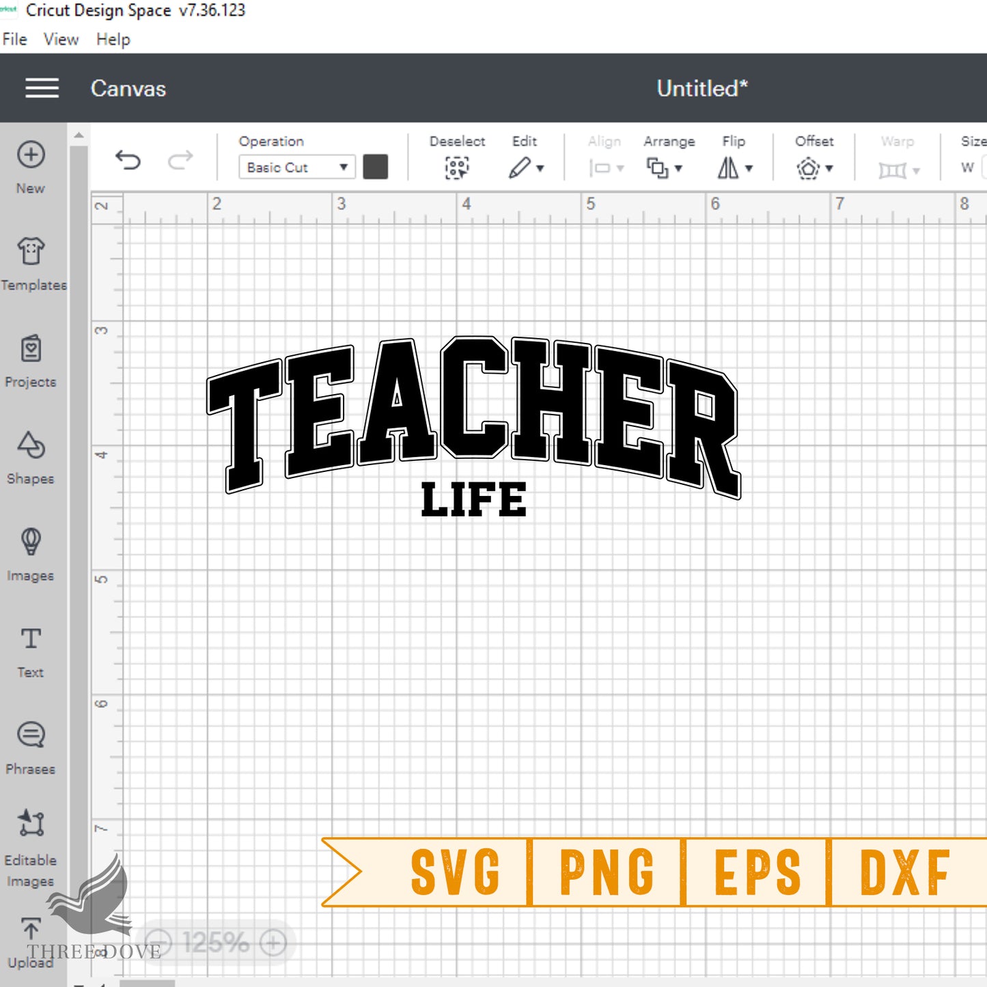Expand the Offset dropdown arrow
The width and height of the screenshot is (987, 987).
click(x=829, y=168)
